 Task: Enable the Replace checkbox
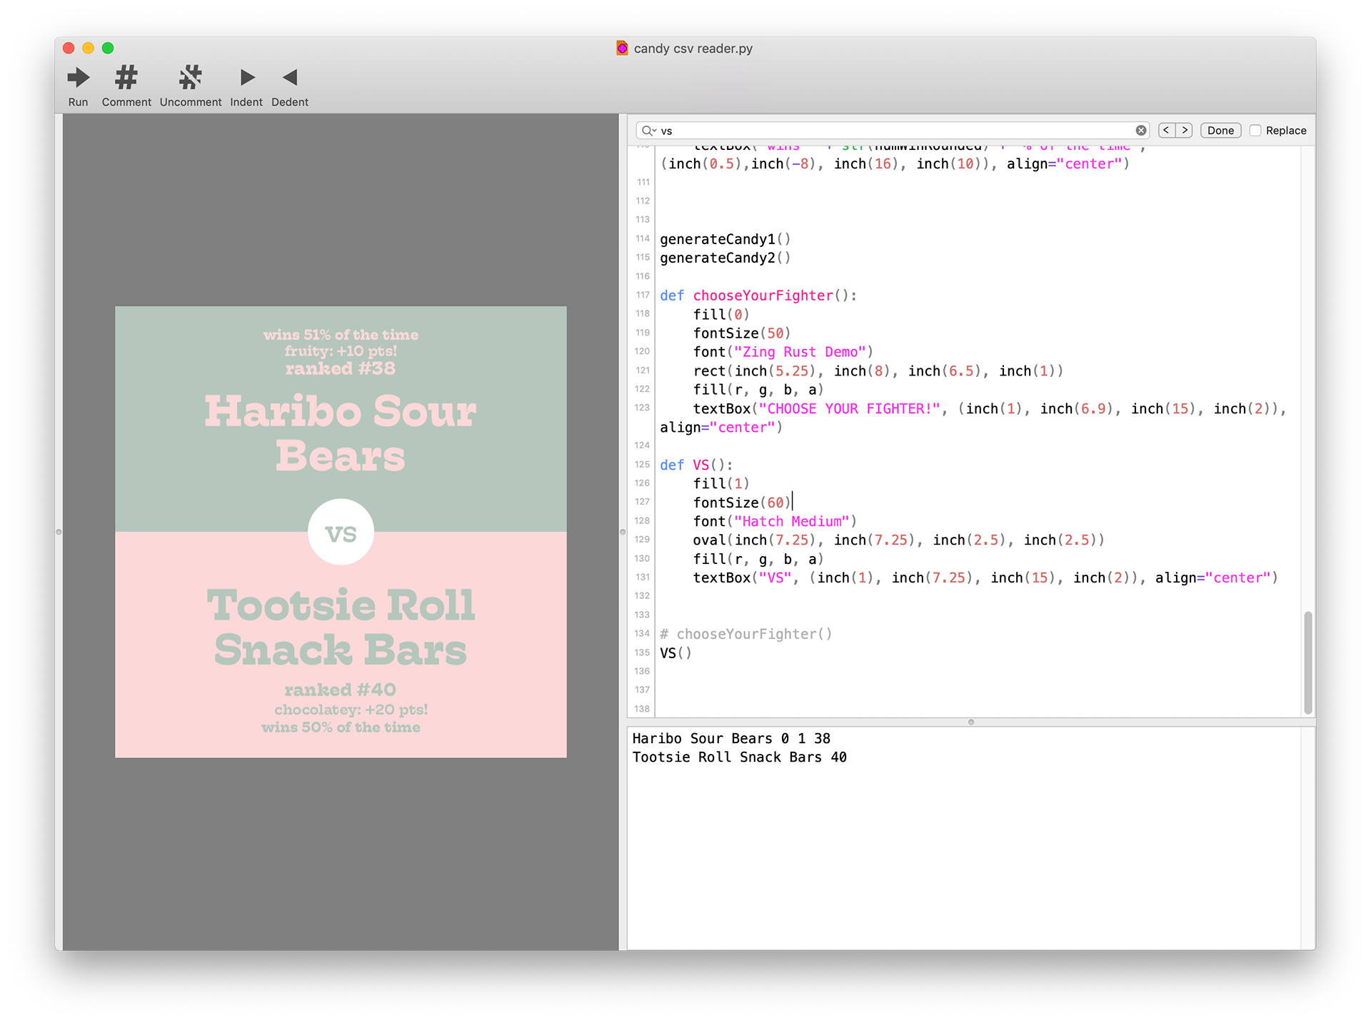pyautogui.click(x=1255, y=131)
